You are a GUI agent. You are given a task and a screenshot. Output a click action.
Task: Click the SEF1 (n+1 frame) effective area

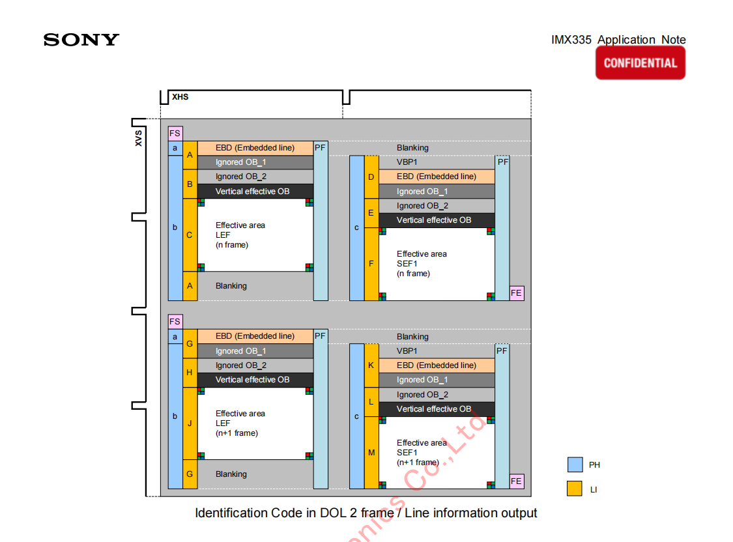(x=437, y=453)
